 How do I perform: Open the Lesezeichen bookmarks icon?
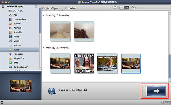click(10, 19)
